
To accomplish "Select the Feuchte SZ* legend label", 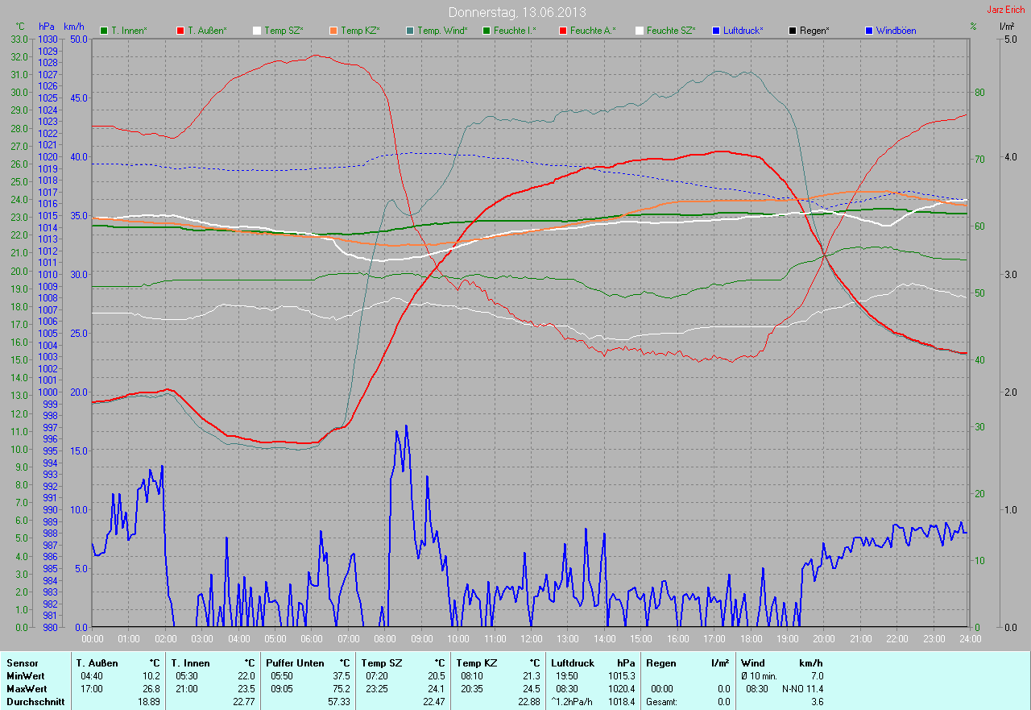I will (671, 31).
